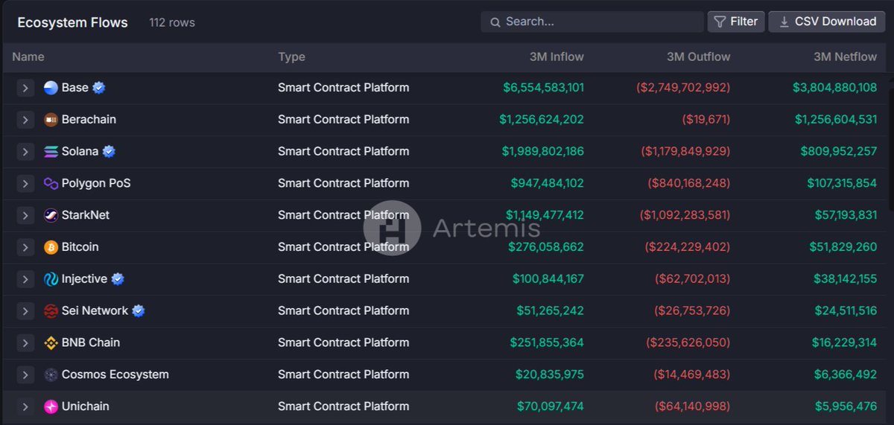
Task: Click the StarkNet logo icon
Action: click(x=51, y=216)
